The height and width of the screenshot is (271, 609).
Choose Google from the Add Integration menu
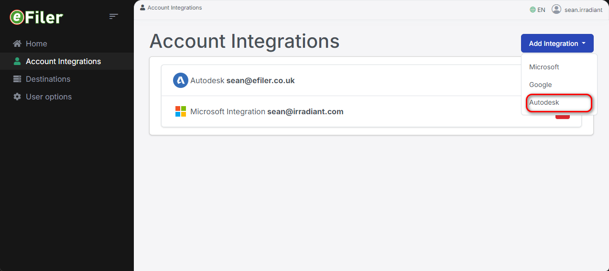pos(540,85)
